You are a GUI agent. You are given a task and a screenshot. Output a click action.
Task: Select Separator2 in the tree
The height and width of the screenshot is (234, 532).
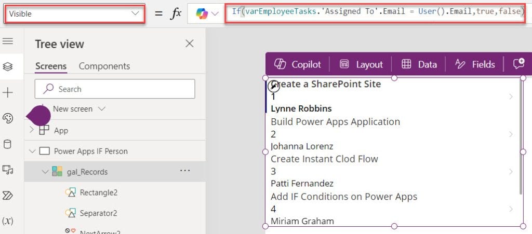click(98, 213)
